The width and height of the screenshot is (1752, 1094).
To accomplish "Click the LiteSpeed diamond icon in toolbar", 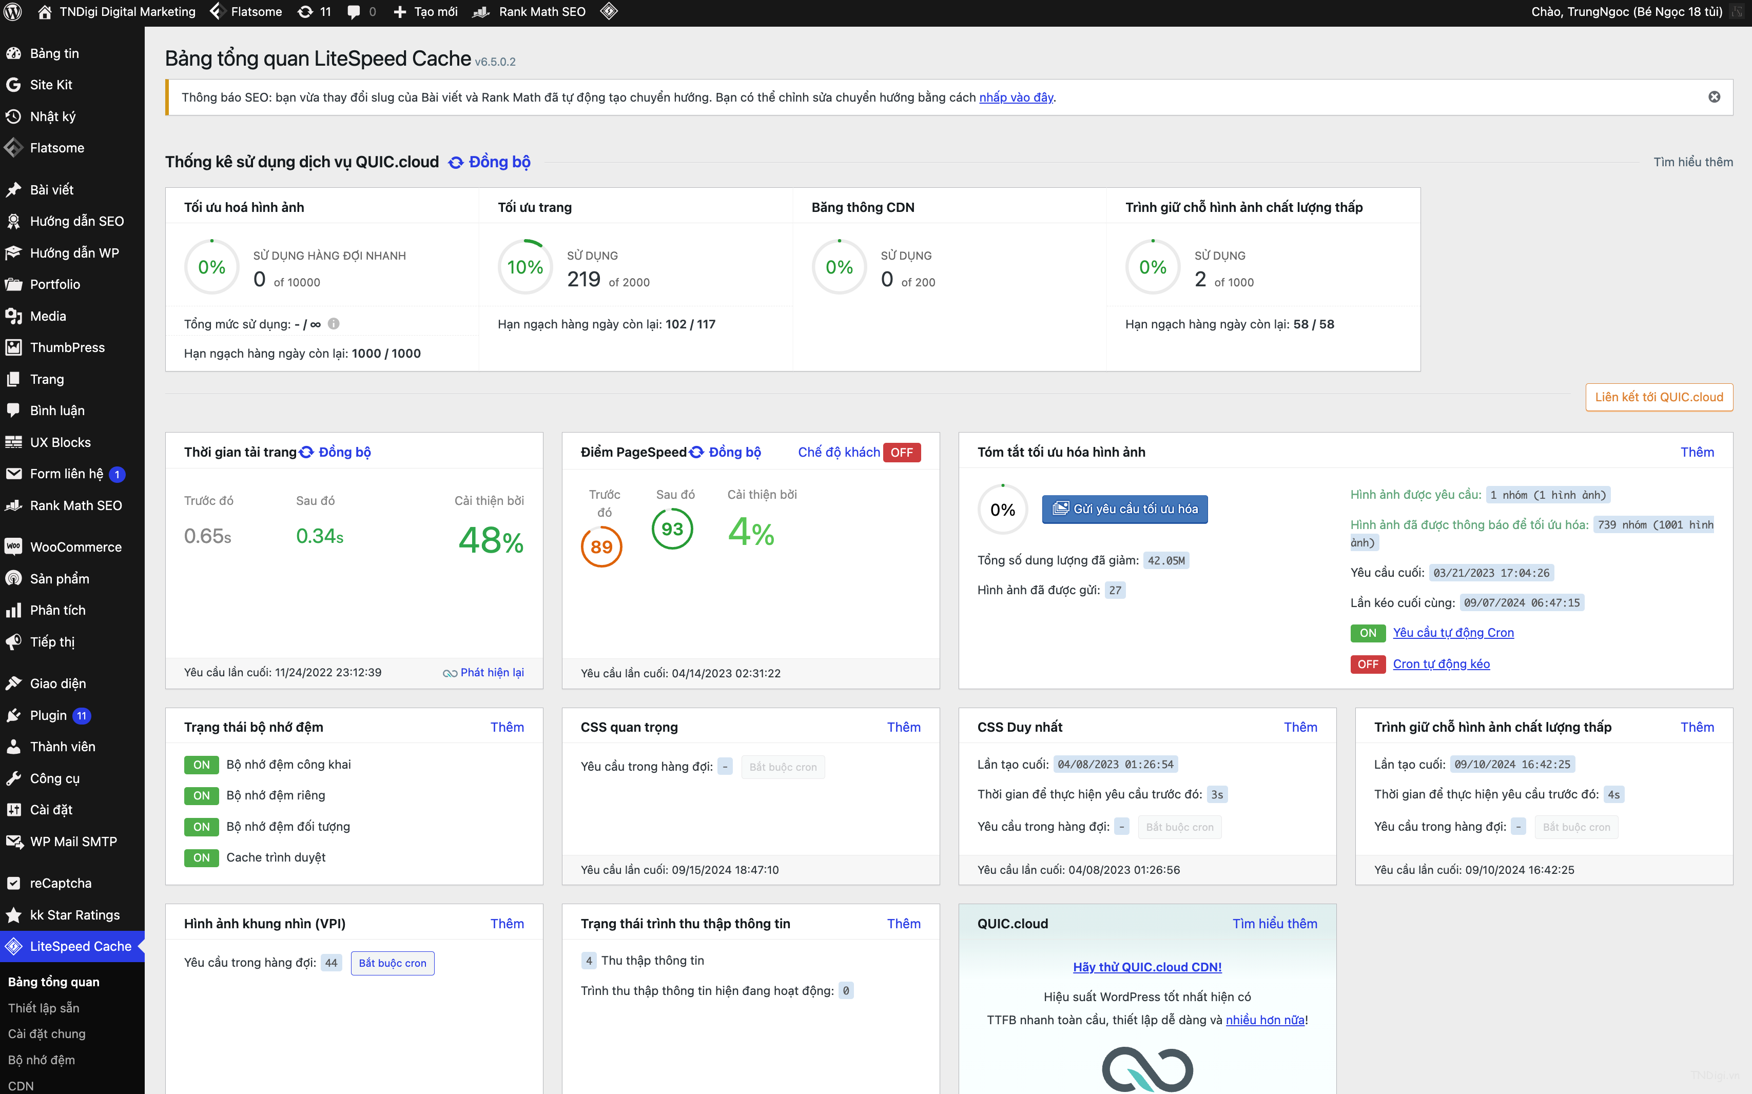I will pos(609,12).
